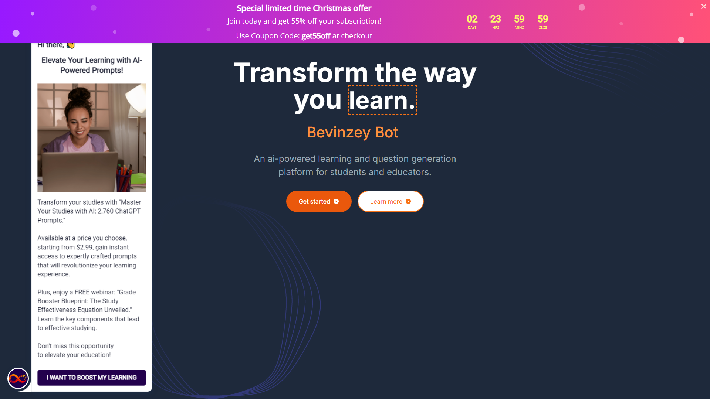Click the waving hand emoji icon
Screen dimensions: 710x399
71,45
